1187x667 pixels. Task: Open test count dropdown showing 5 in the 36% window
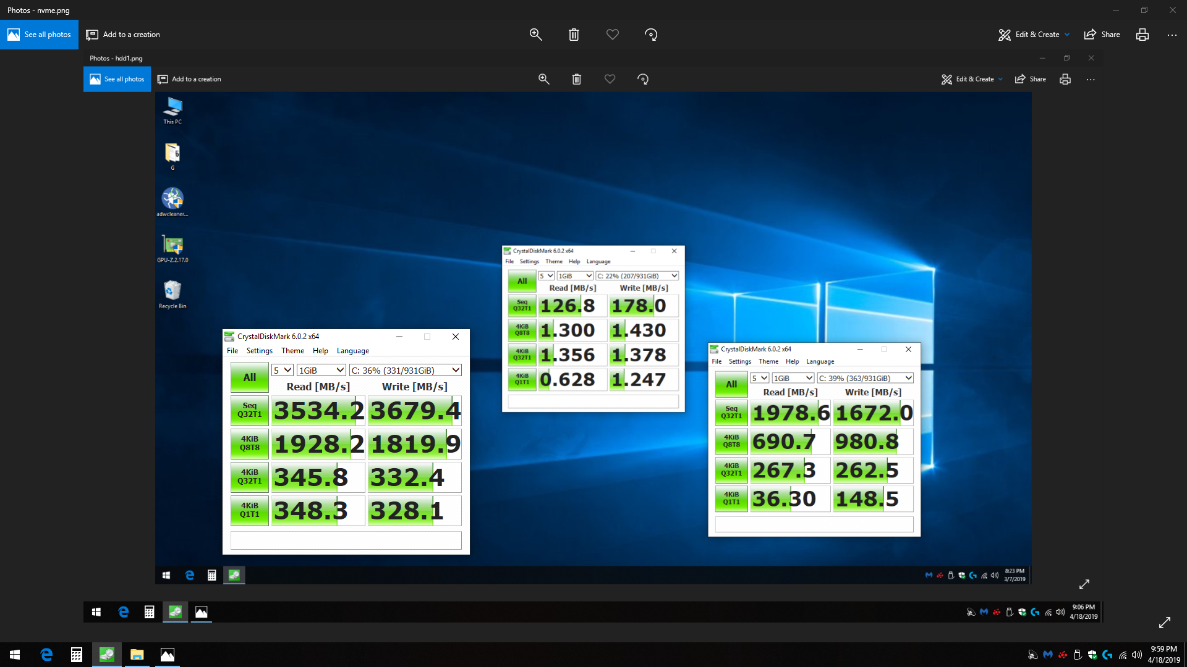pos(283,370)
